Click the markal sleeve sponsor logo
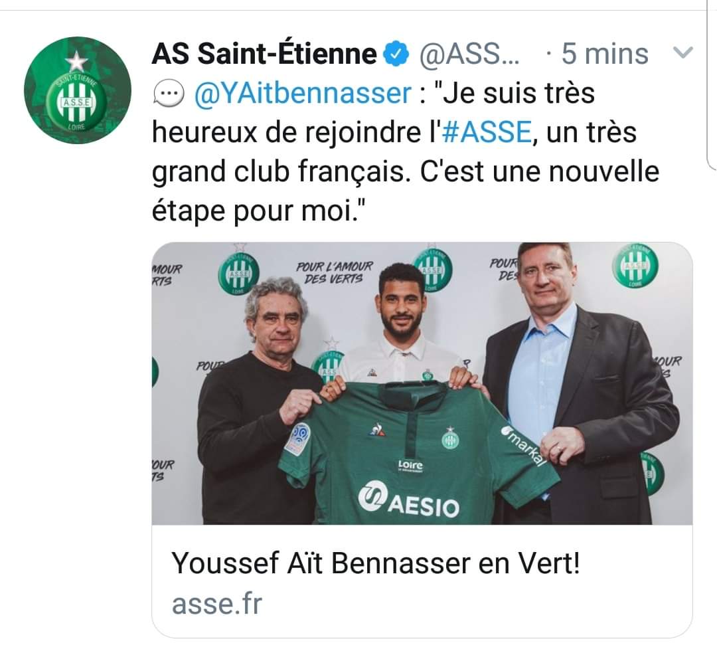Screen dimensions: 717x659 (524, 446)
